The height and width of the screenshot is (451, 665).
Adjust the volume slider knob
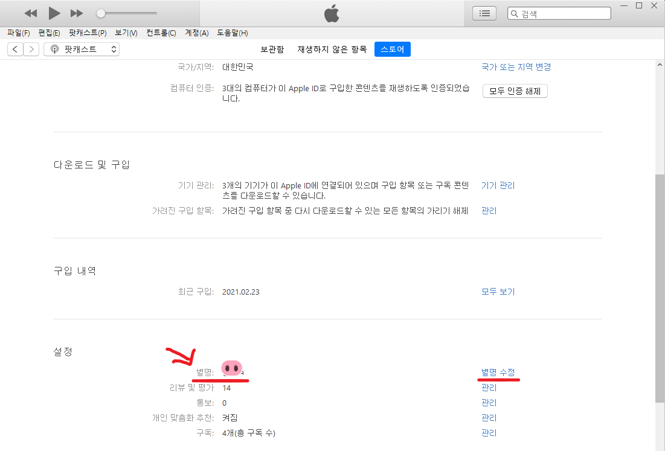click(100, 13)
